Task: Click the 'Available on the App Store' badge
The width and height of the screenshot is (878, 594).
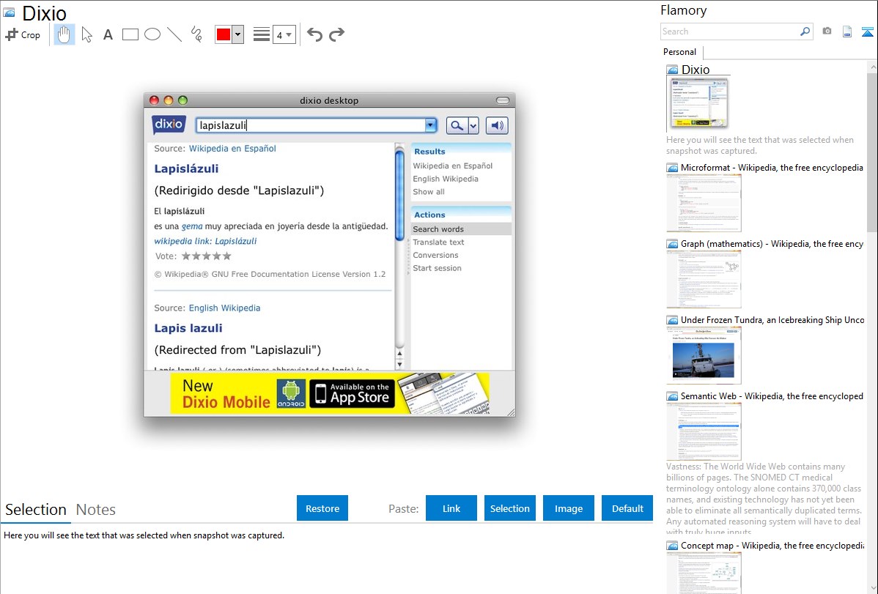Action: pyautogui.click(x=353, y=393)
